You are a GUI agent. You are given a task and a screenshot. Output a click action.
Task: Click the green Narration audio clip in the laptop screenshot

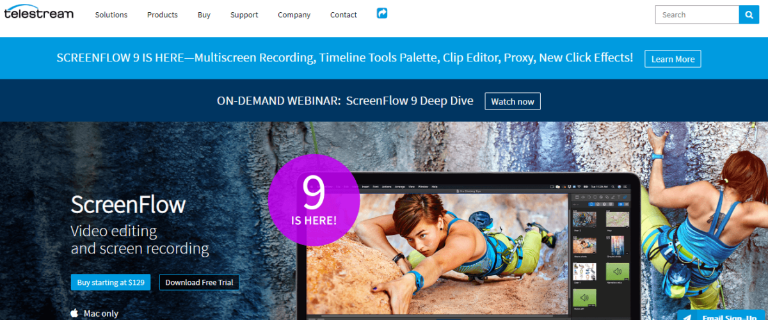click(x=617, y=271)
